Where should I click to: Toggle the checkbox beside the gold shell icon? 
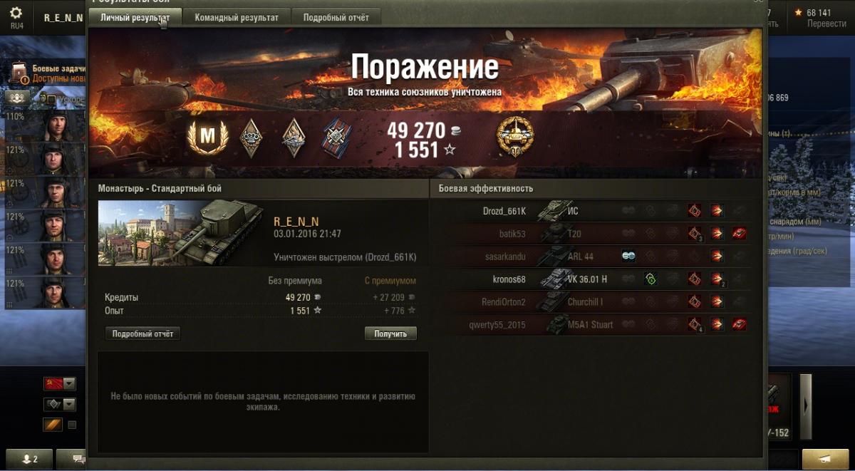coord(72,425)
